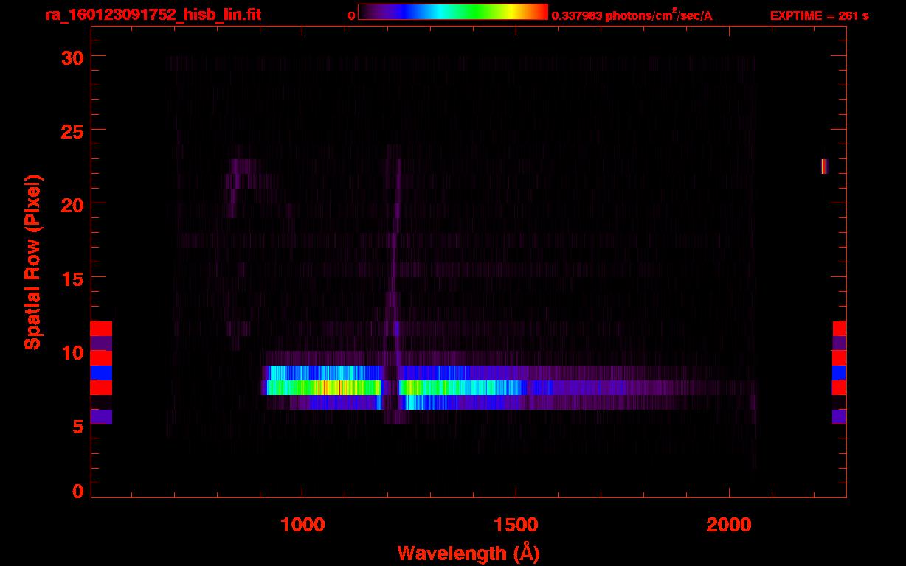Click the y-axis tick label 15
Image resolution: width=906 pixels, height=566 pixels.
coord(72,278)
